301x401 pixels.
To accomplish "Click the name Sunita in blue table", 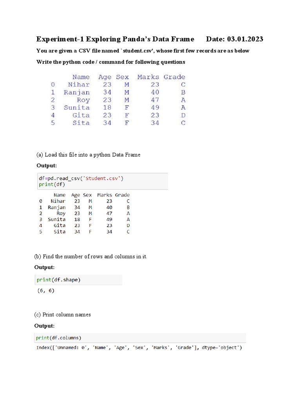I will tap(77, 108).
